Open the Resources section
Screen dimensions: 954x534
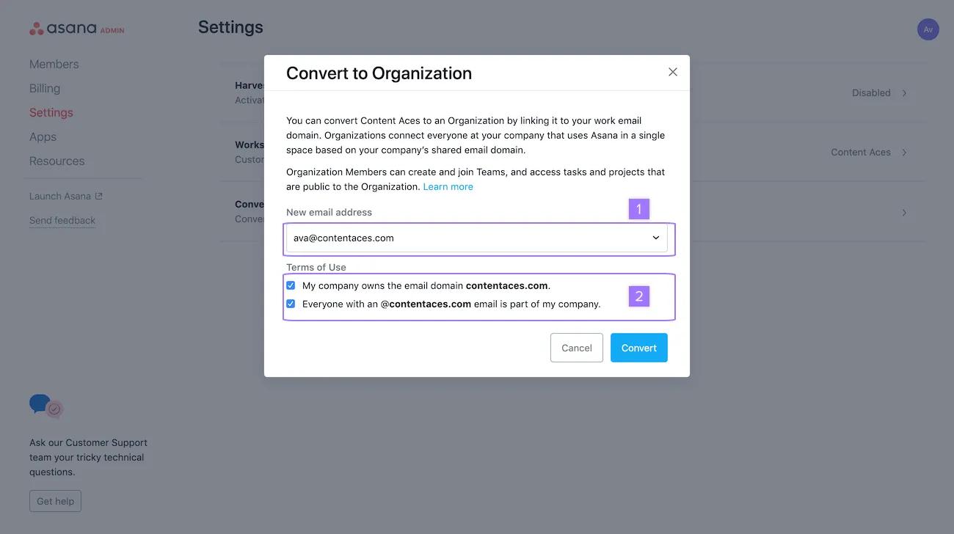(x=57, y=161)
